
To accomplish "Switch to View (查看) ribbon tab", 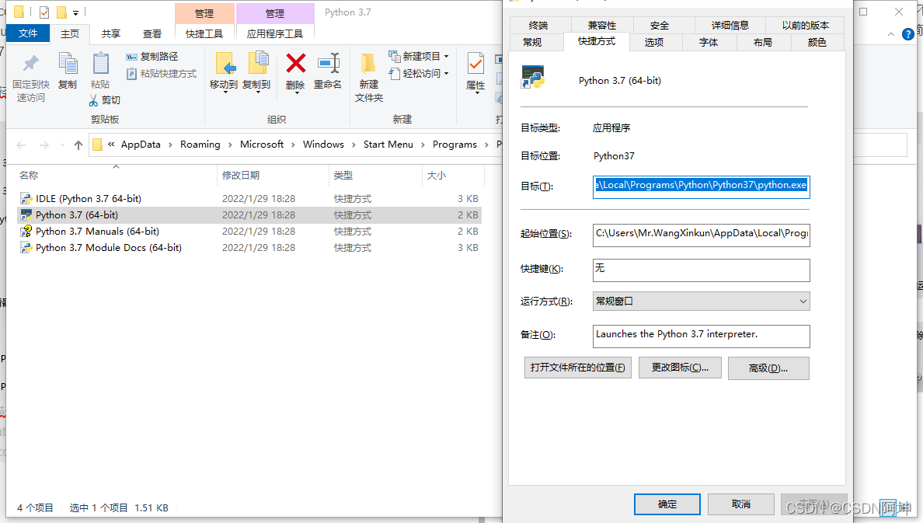I will [x=152, y=34].
